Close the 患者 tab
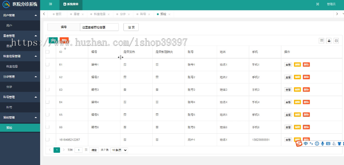Viewport: 344px width, 165px height. coord(83,14)
